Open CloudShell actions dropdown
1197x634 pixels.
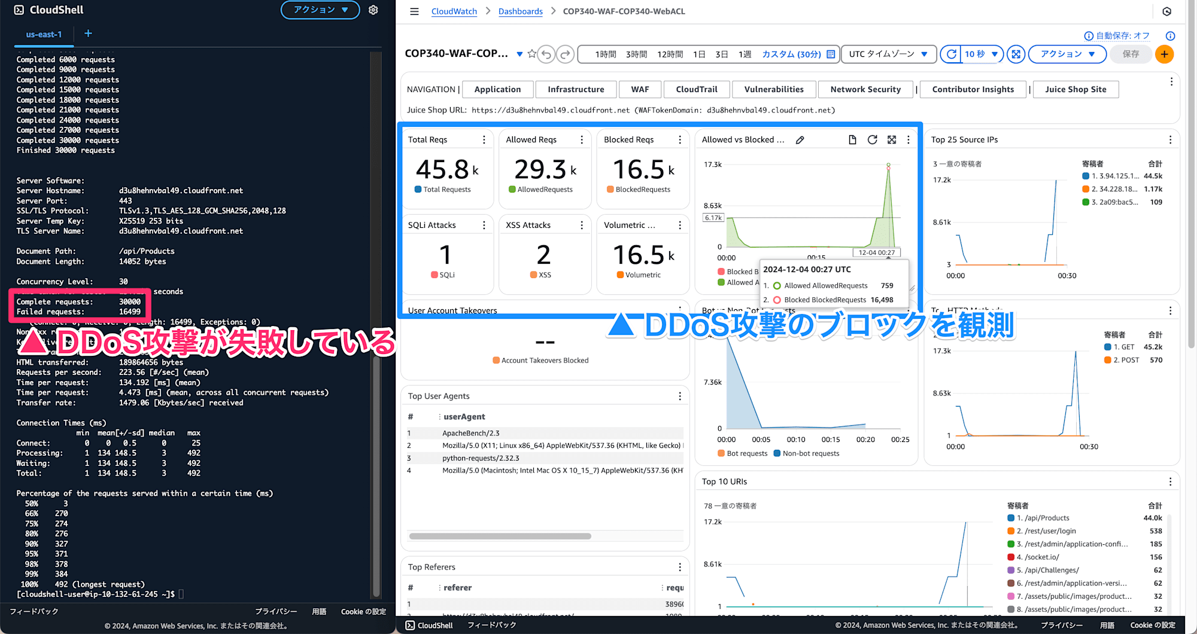coord(320,10)
